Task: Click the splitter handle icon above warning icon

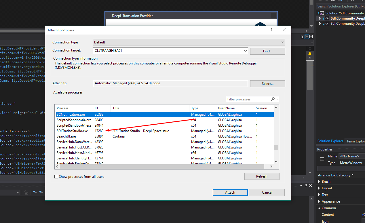Action: point(310,48)
